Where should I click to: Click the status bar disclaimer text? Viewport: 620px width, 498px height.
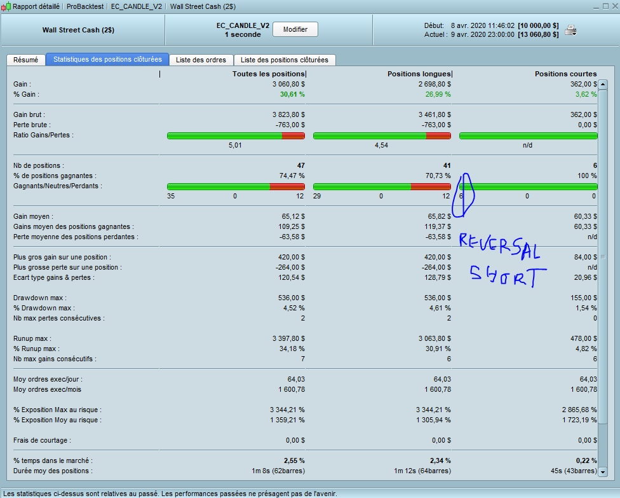[170, 494]
